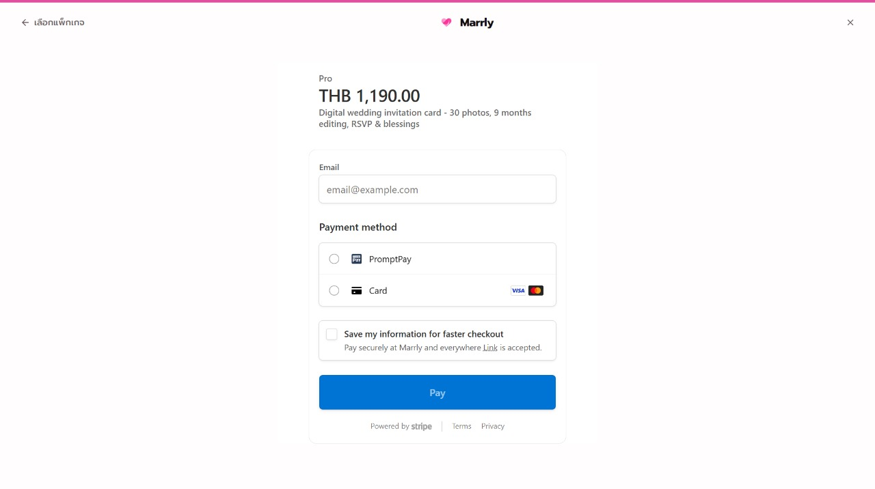Click the Link hyperlink in checkout text
This screenshot has height=489, width=875.
coord(490,348)
